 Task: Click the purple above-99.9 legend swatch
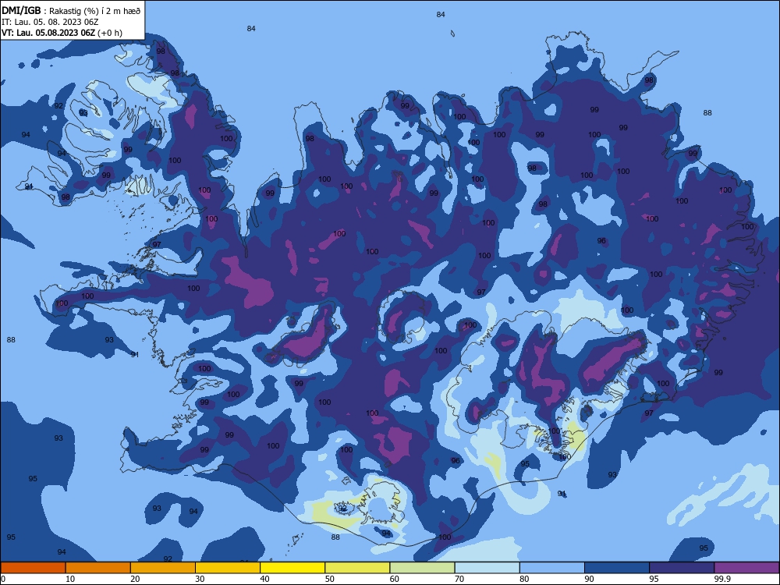[x=746, y=568]
